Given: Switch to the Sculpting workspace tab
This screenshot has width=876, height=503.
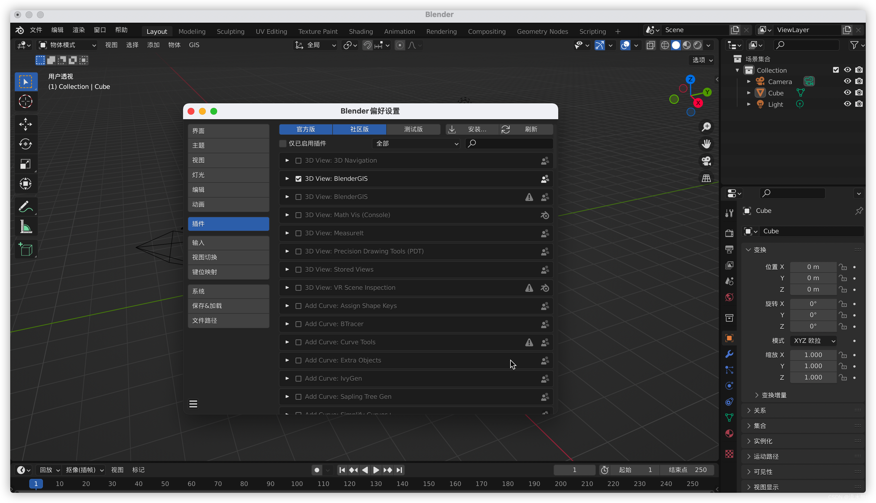Looking at the screenshot, I should (x=230, y=32).
